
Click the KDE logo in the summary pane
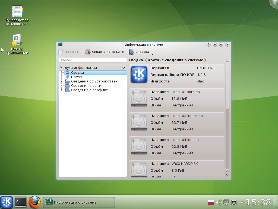138,74
